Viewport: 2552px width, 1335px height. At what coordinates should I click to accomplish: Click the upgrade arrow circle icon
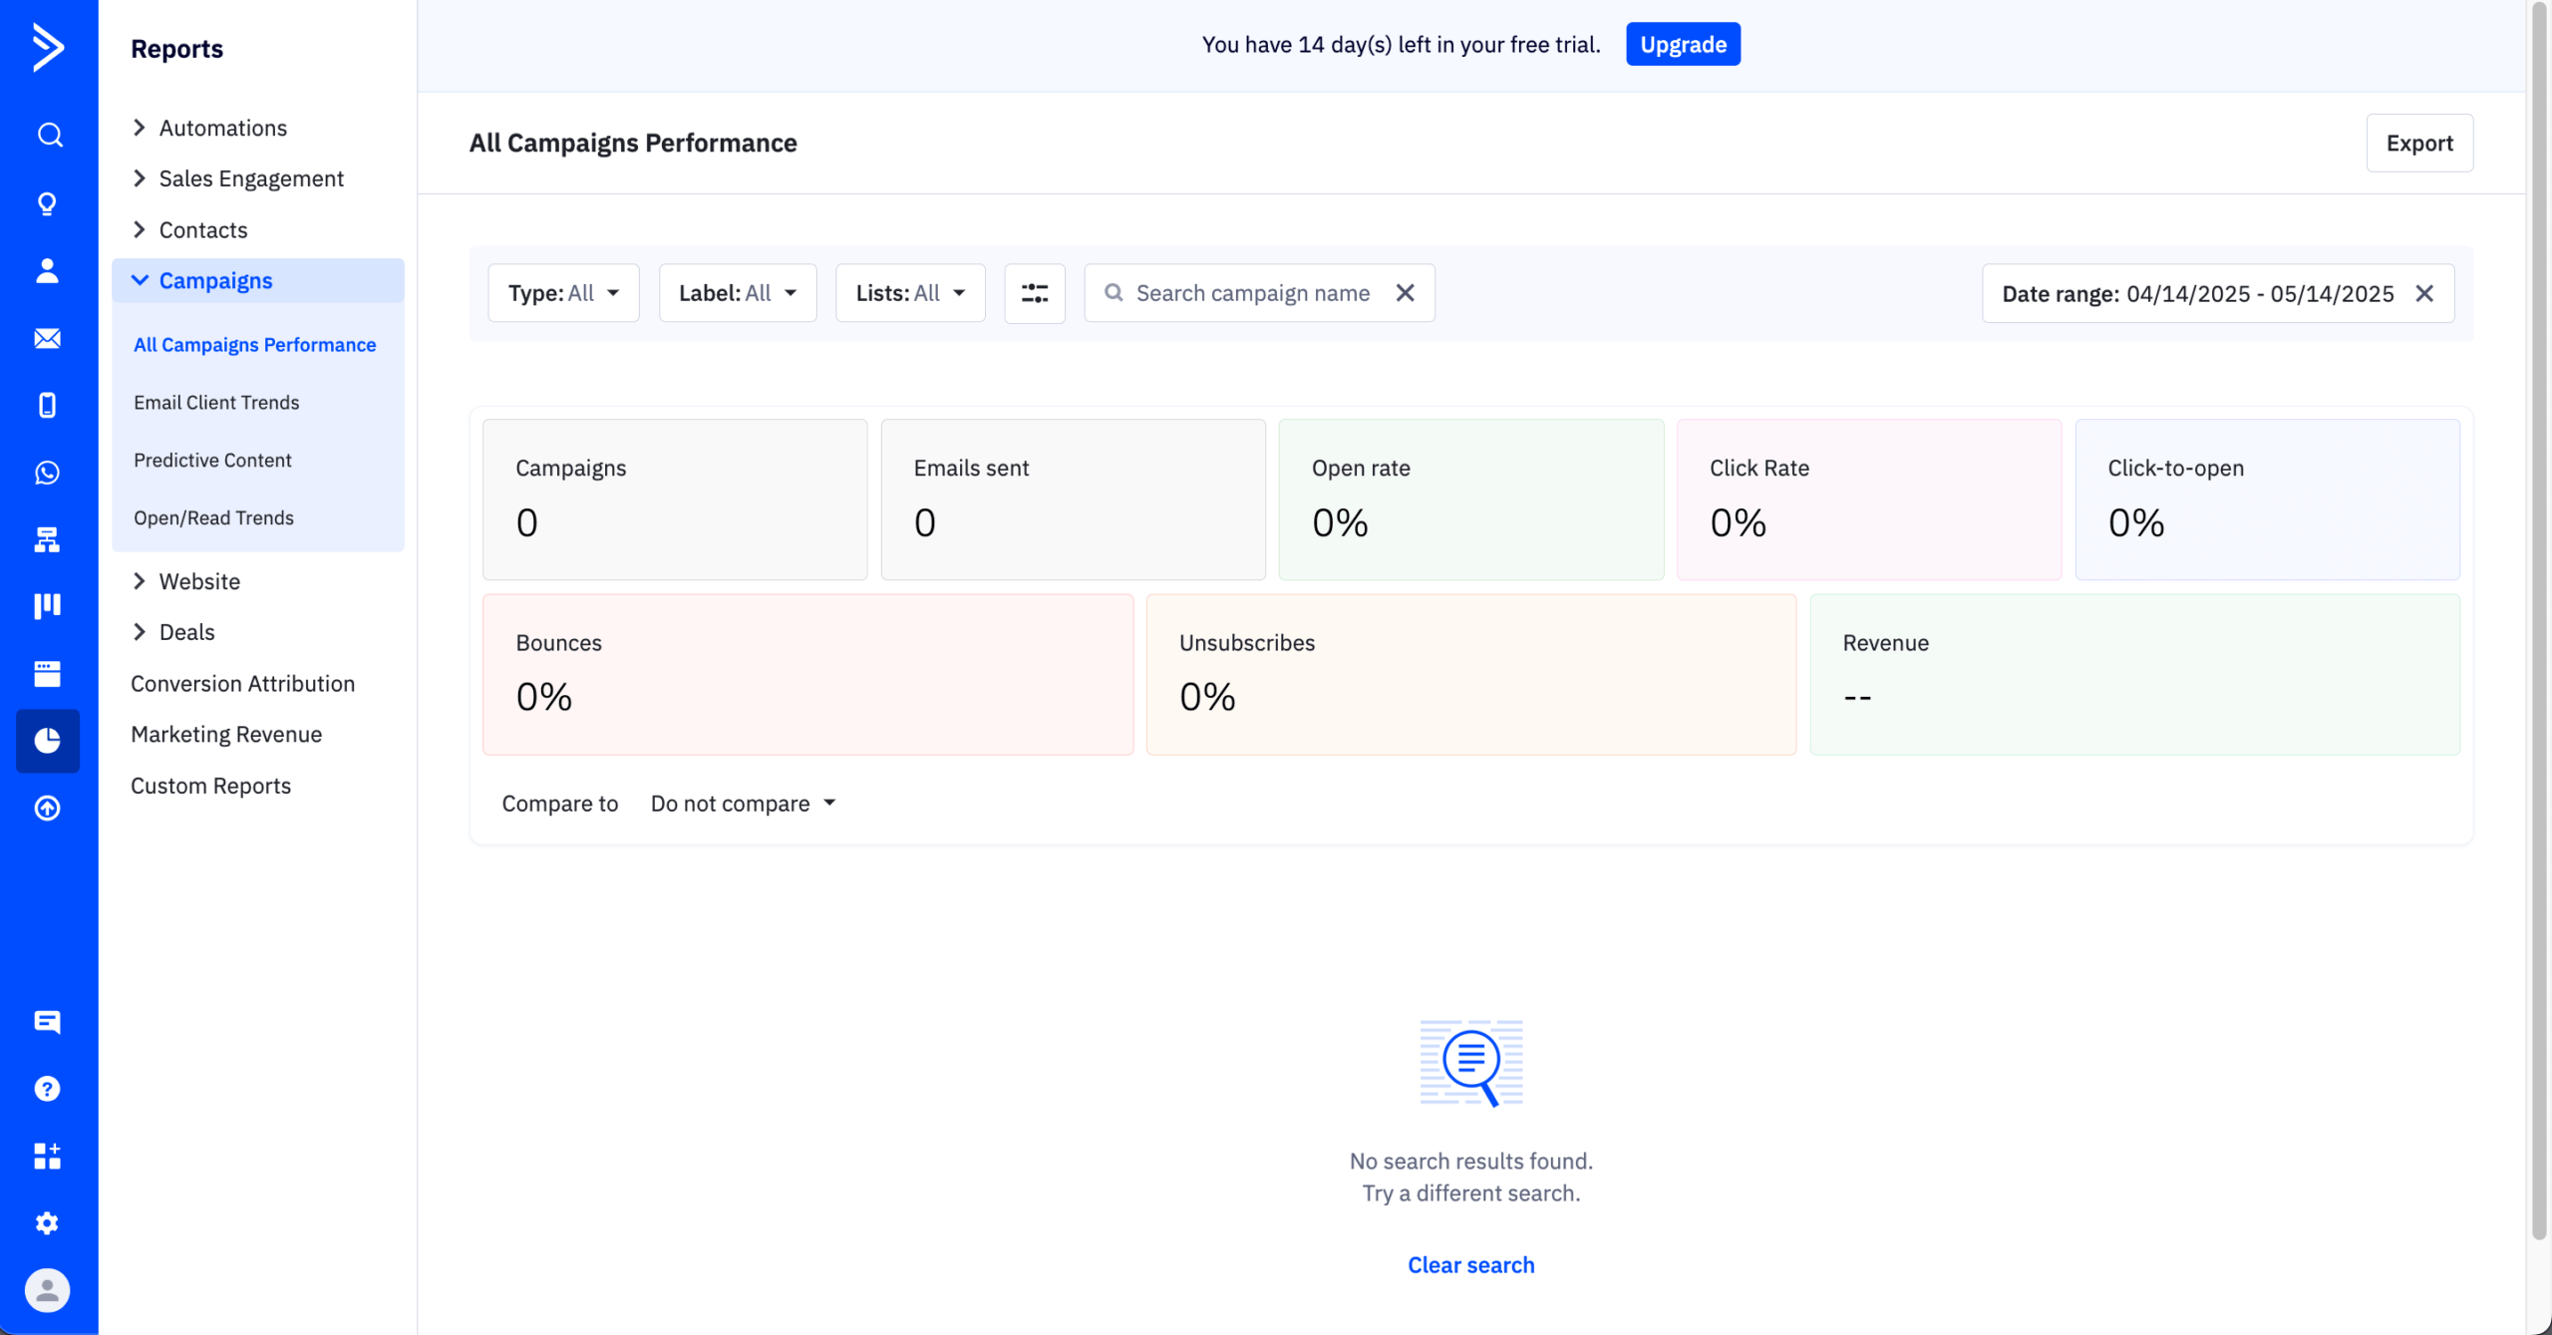pyautogui.click(x=48, y=808)
